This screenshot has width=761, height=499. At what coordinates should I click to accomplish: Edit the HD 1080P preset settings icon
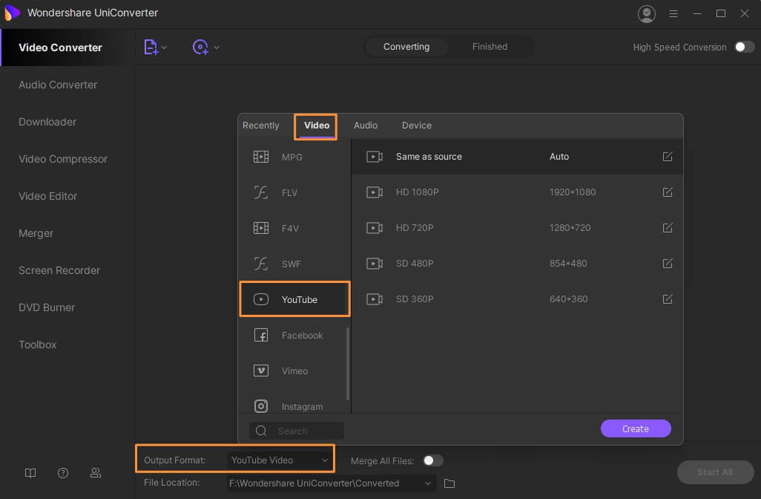[x=668, y=192]
